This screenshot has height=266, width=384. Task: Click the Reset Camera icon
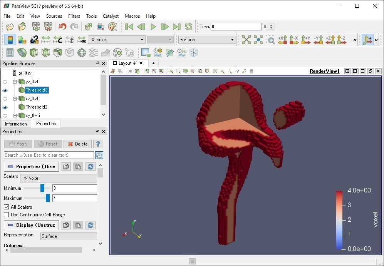[x=246, y=40]
